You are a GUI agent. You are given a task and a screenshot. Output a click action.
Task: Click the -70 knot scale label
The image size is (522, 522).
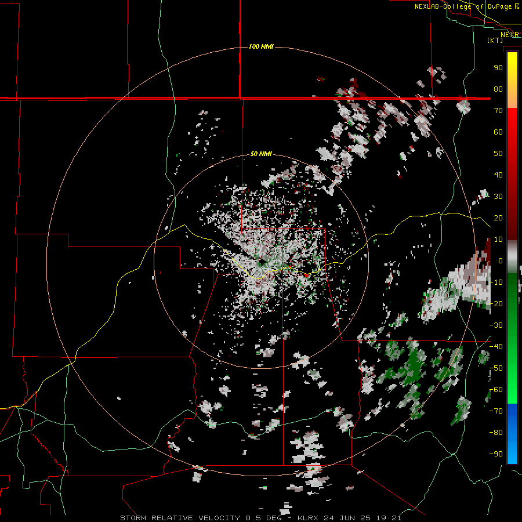tap(496, 411)
